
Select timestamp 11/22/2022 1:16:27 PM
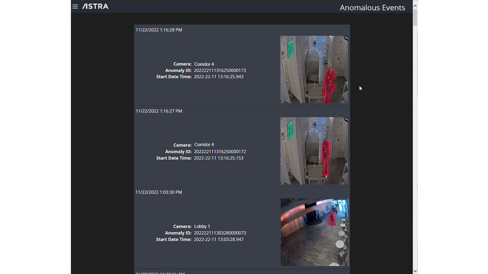click(159, 111)
